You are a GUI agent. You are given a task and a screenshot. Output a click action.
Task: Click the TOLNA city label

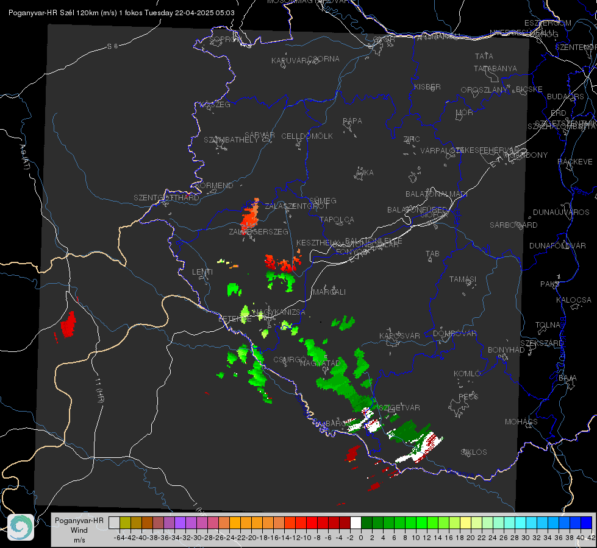point(548,325)
